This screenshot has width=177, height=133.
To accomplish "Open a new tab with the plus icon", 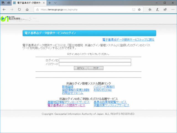I will [50, 3].
